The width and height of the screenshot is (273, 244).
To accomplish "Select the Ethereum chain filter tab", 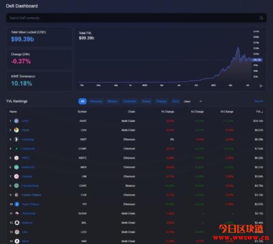I will tap(96, 101).
